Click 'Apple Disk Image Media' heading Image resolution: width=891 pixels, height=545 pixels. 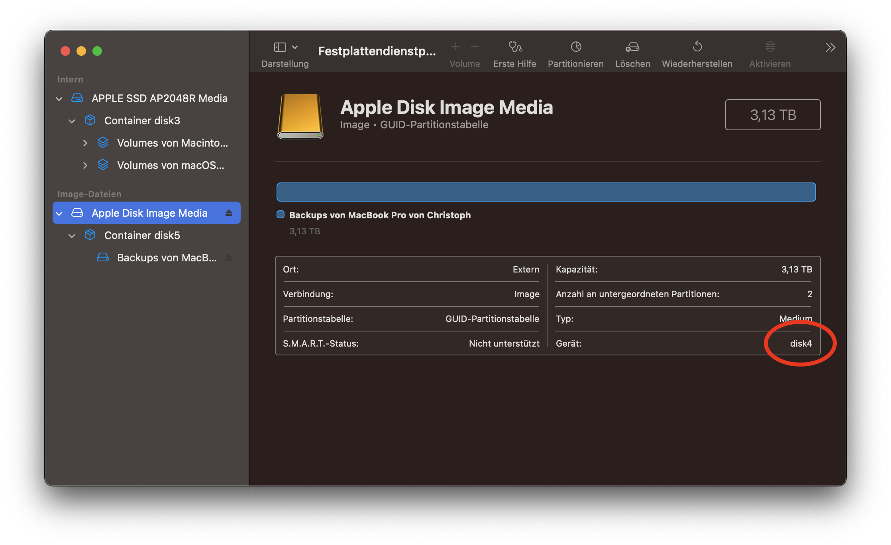[447, 107]
